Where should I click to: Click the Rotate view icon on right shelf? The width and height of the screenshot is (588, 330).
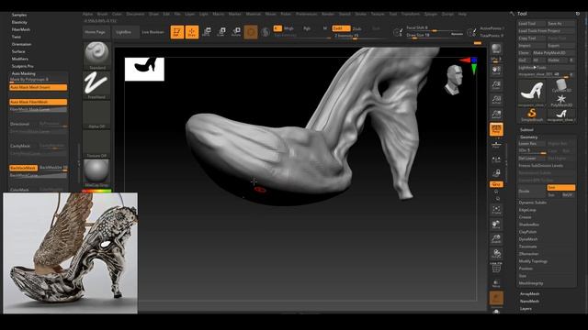pos(496,253)
